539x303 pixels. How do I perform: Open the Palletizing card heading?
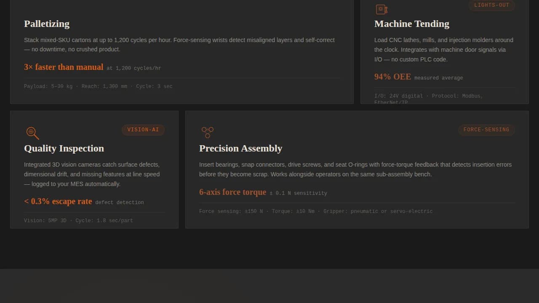(x=47, y=24)
